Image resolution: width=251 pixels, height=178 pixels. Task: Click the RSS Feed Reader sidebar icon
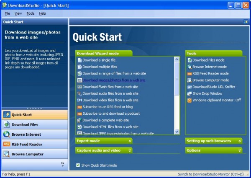pyautogui.click(x=7, y=144)
